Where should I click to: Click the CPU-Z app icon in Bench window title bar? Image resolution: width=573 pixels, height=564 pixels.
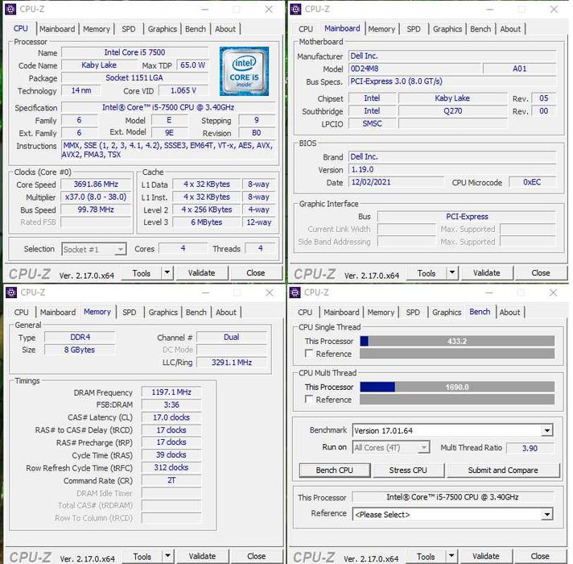tap(295, 292)
